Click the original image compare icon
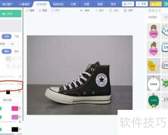168x135 pixels. tap(125, 10)
